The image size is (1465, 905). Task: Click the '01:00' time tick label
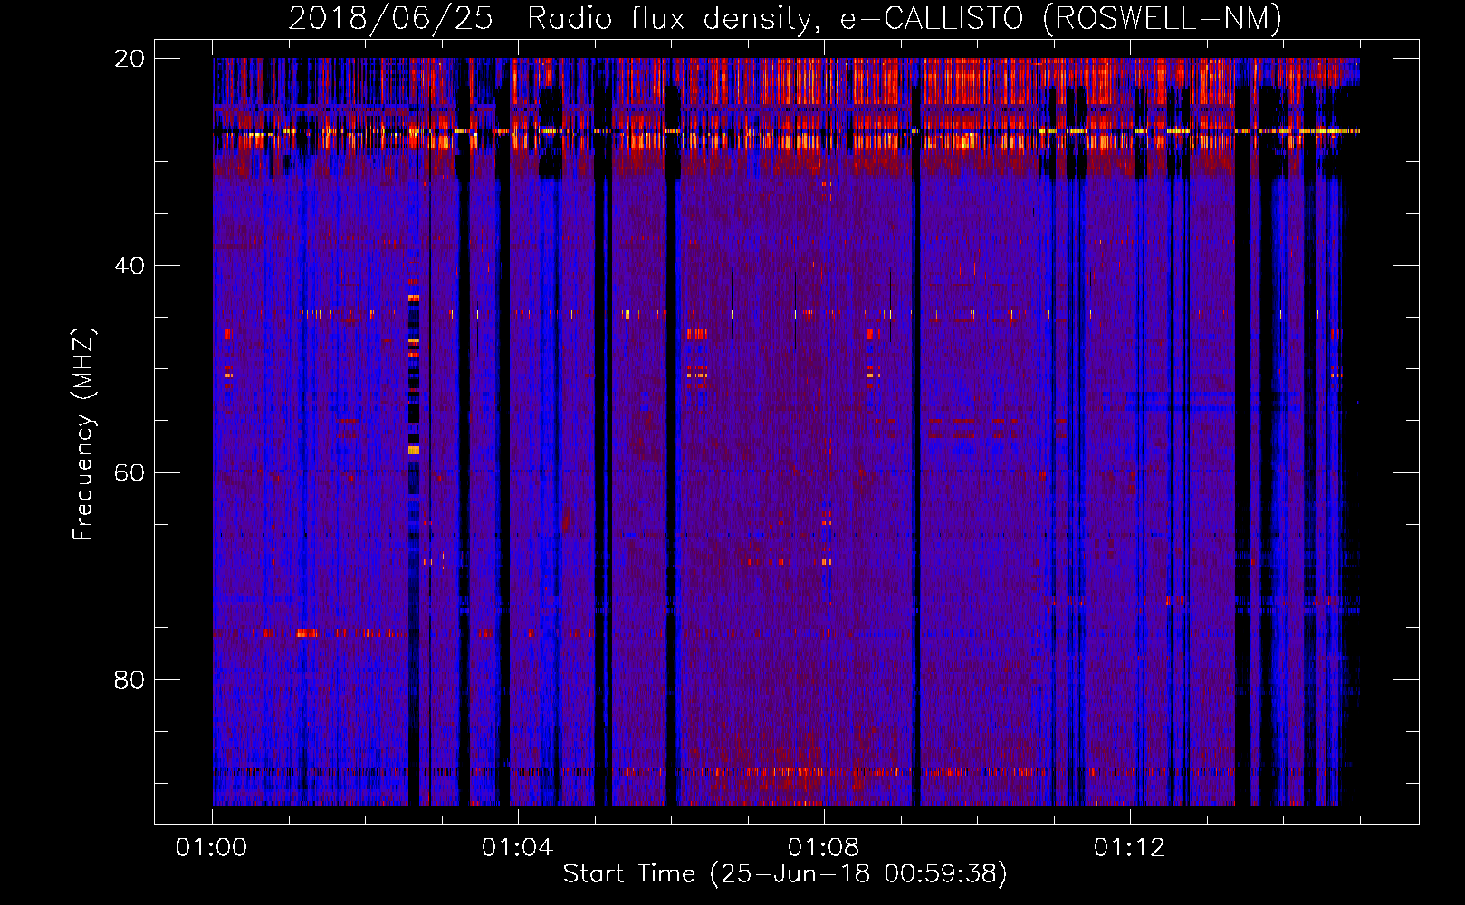click(212, 848)
